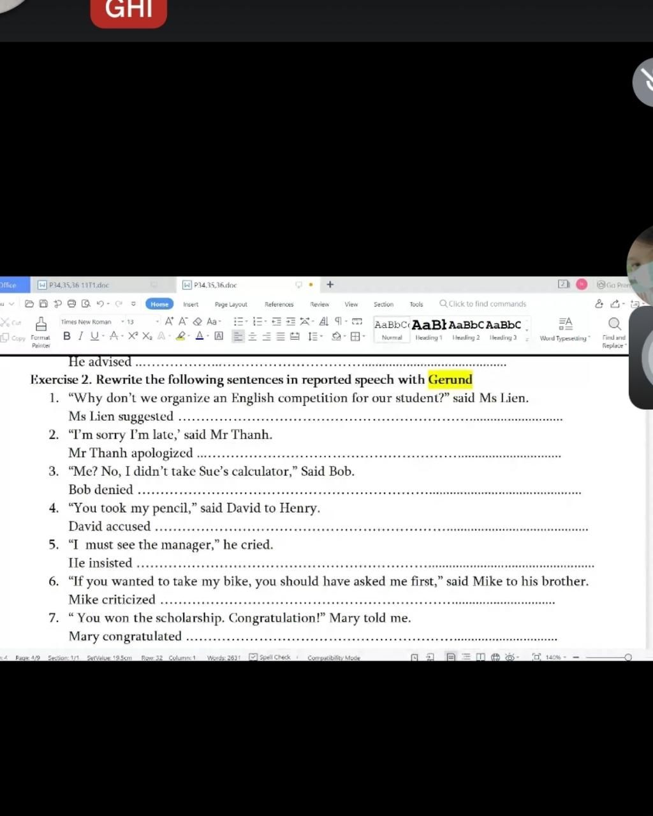Undo the last action

100,304
